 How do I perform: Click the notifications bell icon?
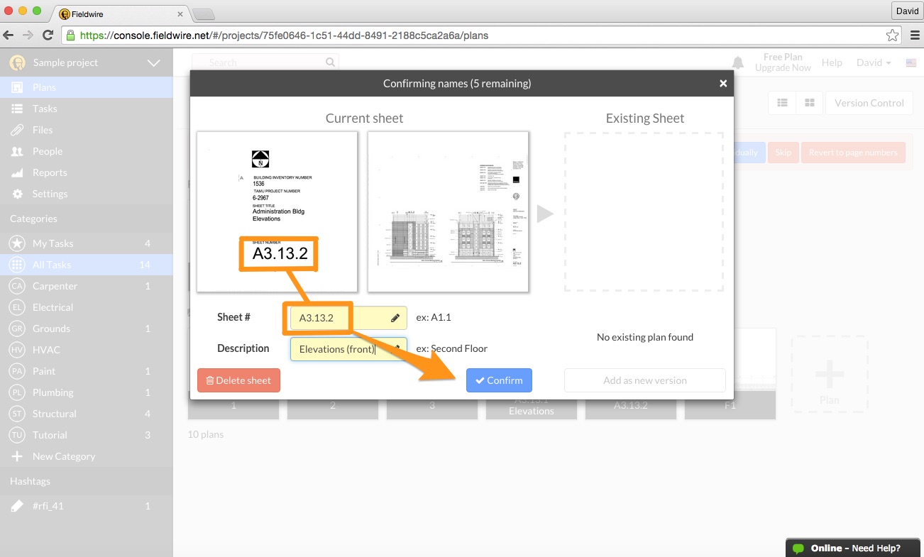(738, 63)
